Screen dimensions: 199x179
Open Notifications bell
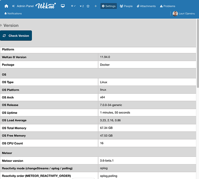[13, 13]
